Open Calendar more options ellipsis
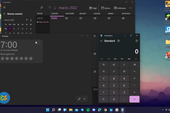Viewport: 170px width, 113px height. pos(130,8)
